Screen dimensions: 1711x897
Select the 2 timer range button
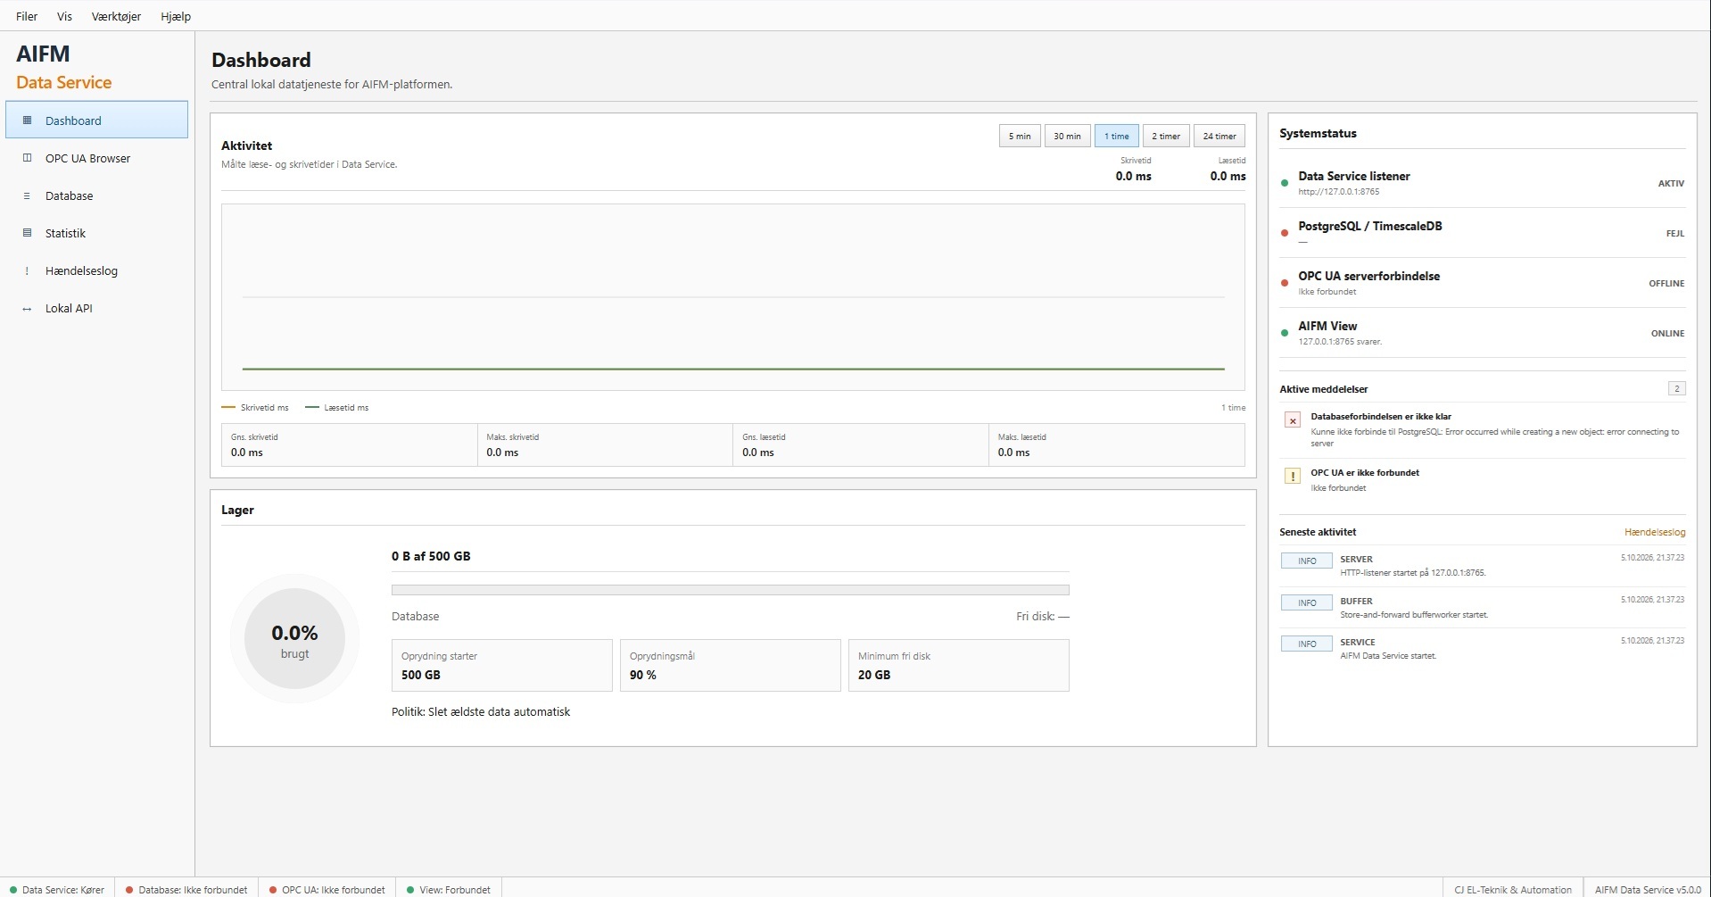pos(1165,136)
